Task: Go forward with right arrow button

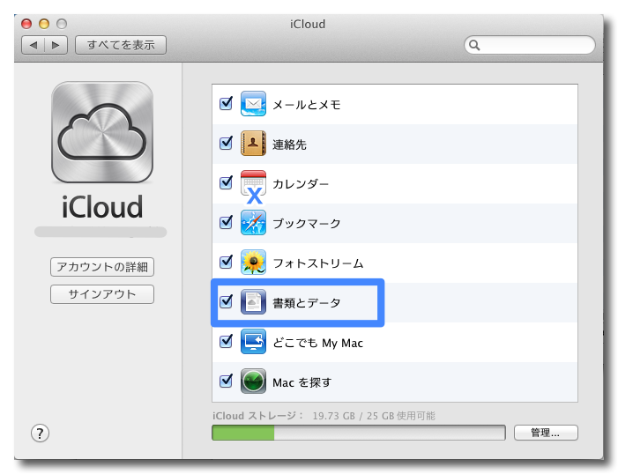Action: (56, 45)
